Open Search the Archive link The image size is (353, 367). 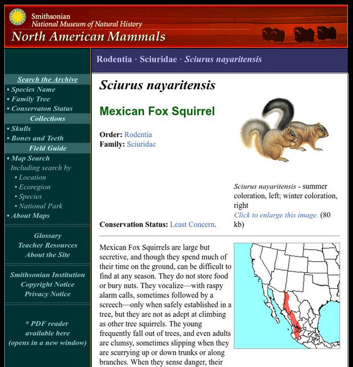pos(48,80)
